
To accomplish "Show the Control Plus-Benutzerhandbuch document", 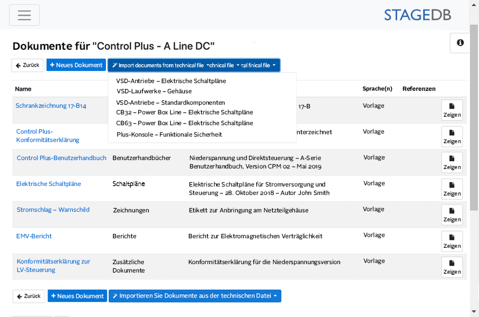I will (451, 162).
